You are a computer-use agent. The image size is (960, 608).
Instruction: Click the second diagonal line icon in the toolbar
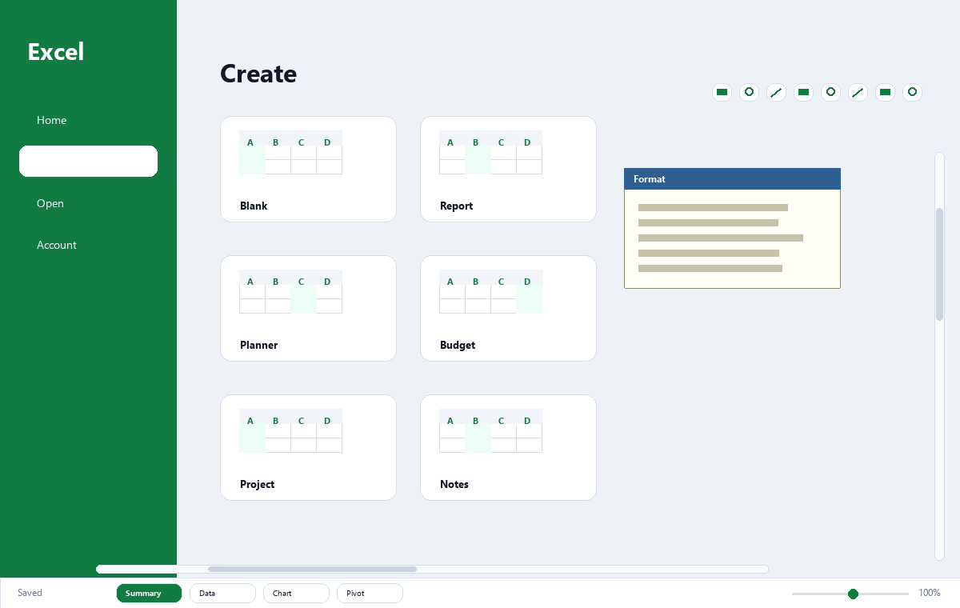pyautogui.click(x=858, y=92)
